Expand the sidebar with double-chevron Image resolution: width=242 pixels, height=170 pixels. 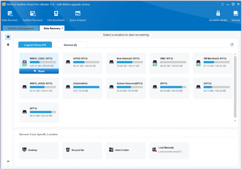point(8,161)
